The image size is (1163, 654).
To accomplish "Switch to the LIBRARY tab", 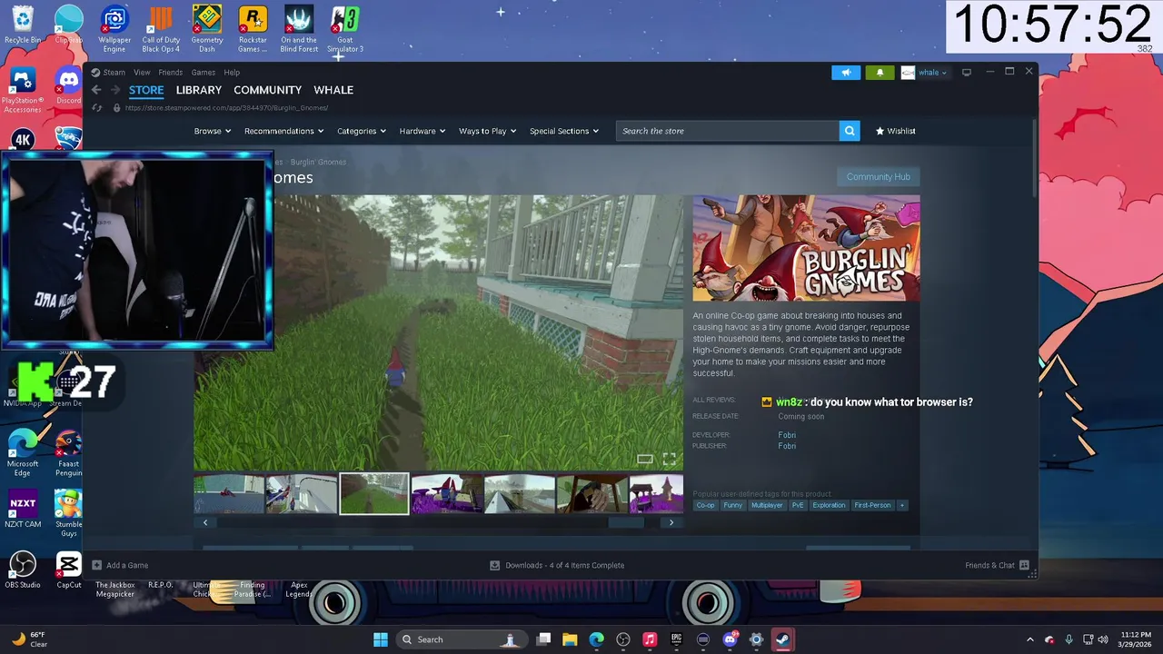I will tap(199, 90).
